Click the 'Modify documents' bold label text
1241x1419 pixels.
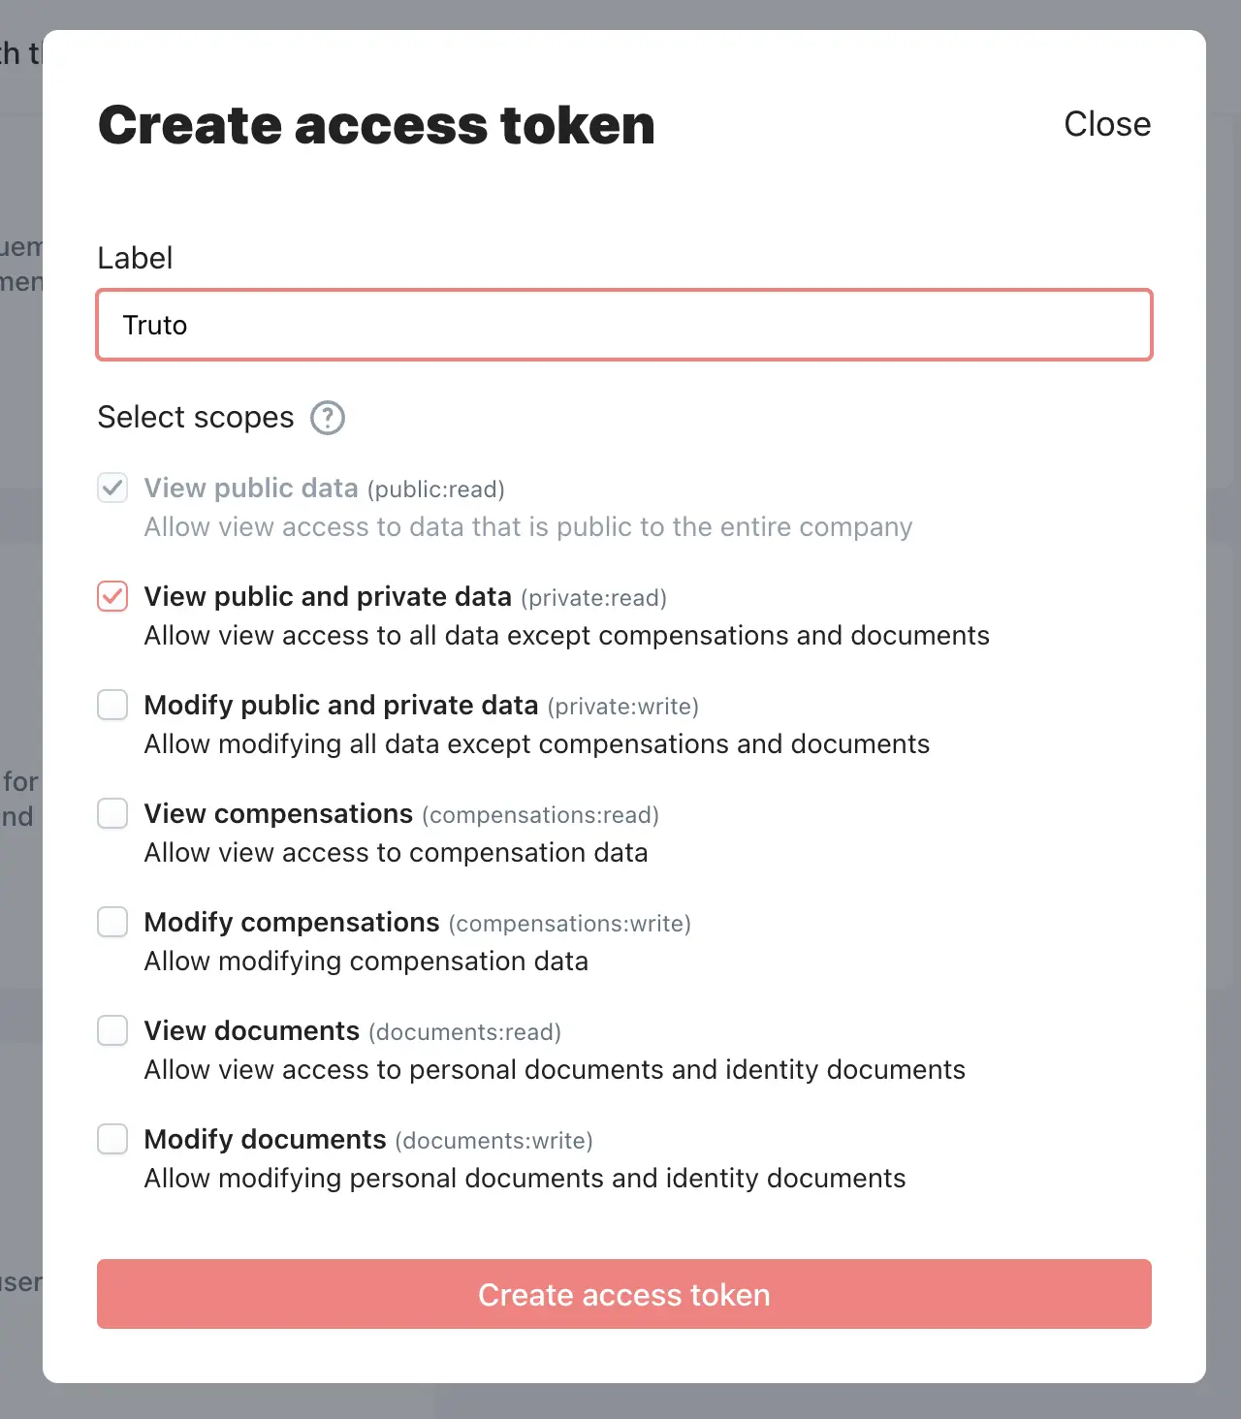pos(265,1140)
